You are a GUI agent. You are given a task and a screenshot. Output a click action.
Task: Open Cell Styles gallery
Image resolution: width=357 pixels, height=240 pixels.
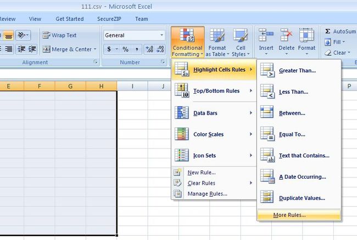(241, 42)
